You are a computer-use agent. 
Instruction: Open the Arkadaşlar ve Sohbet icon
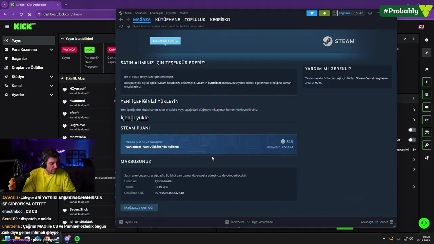(x=391, y=222)
